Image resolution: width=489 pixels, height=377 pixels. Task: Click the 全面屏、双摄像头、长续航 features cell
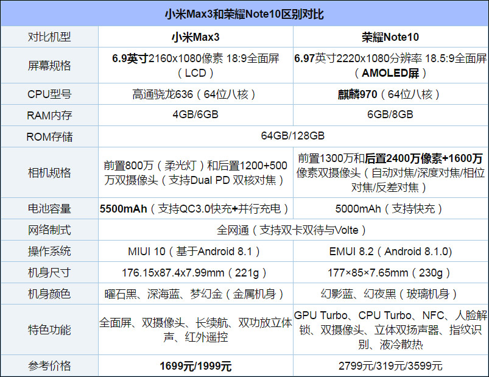[195, 330]
